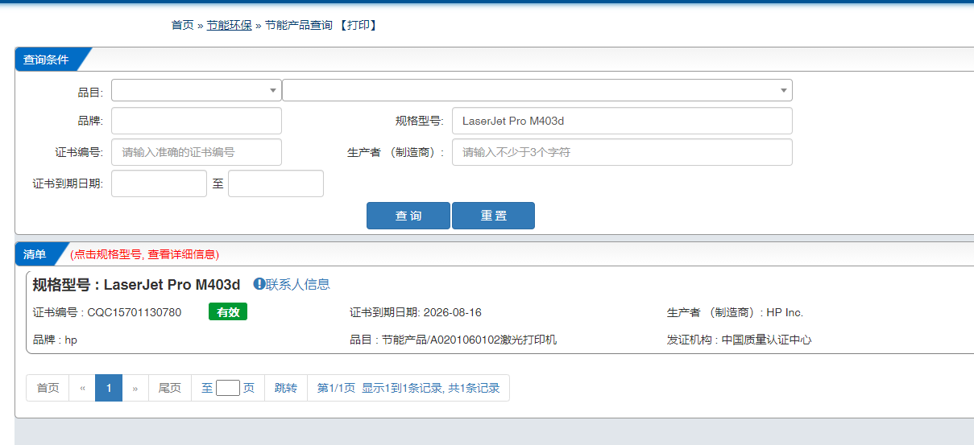Select the 清单 list panel tab
The height and width of the screenshot is (445, 974).
[x=35, y=254]
